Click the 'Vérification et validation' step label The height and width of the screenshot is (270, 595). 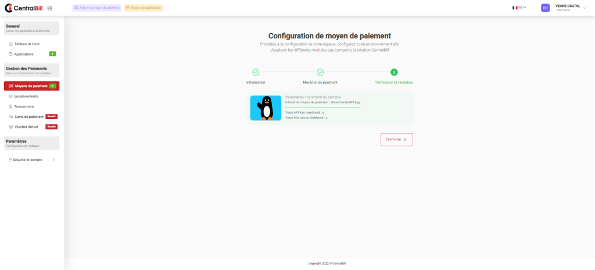tap(395, 82)
